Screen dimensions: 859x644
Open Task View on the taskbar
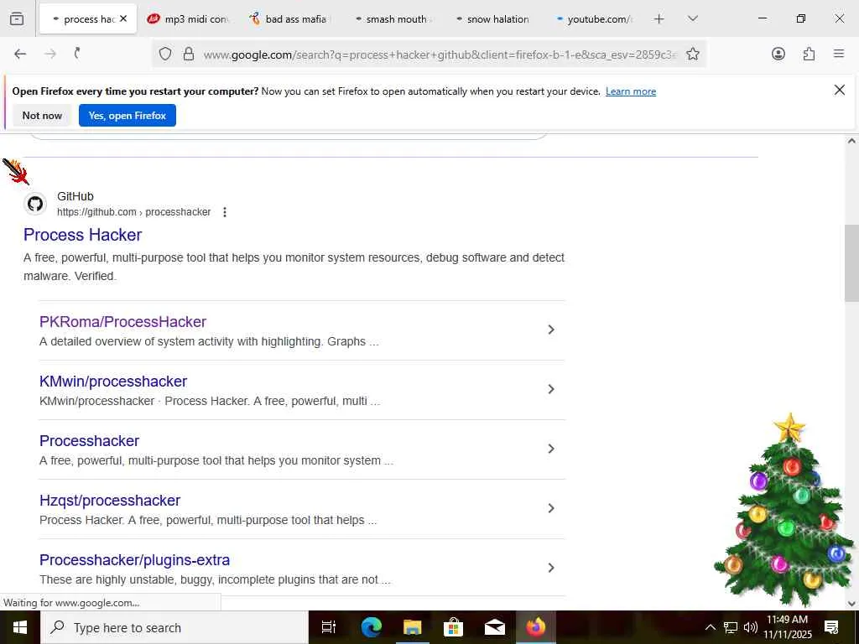[x=329, y=627]
